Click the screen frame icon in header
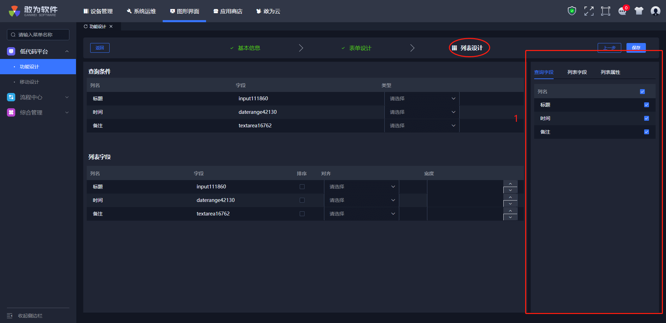This screenshot has height=323, width=666. [x=605, y=11]
